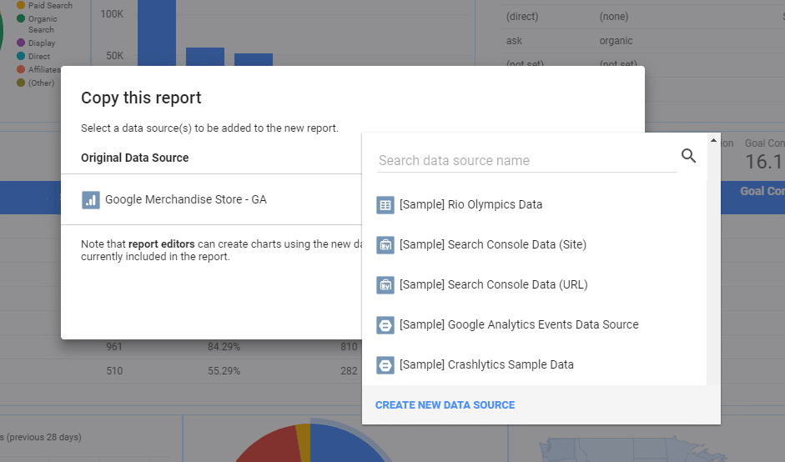Image resolution: width=785 pixels, height=462 pixels.
Task: Click the Copy this report title
Action: 141,98
